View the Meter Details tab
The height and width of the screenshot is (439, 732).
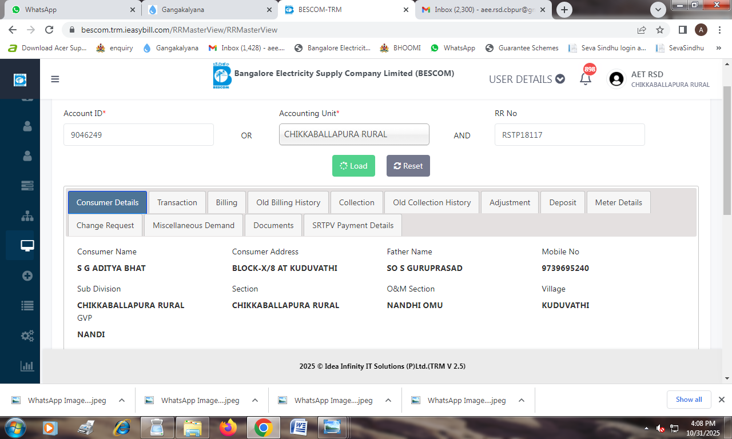(x=619, y=202)
